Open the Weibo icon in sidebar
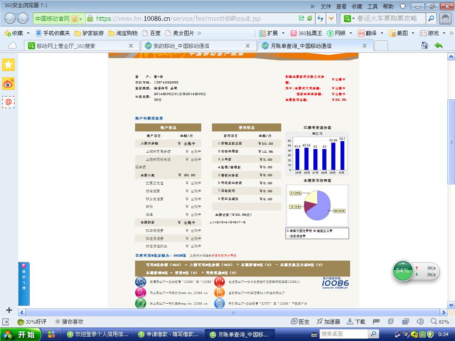The height and width of the screenshot is (341, 455). (8, 83)
